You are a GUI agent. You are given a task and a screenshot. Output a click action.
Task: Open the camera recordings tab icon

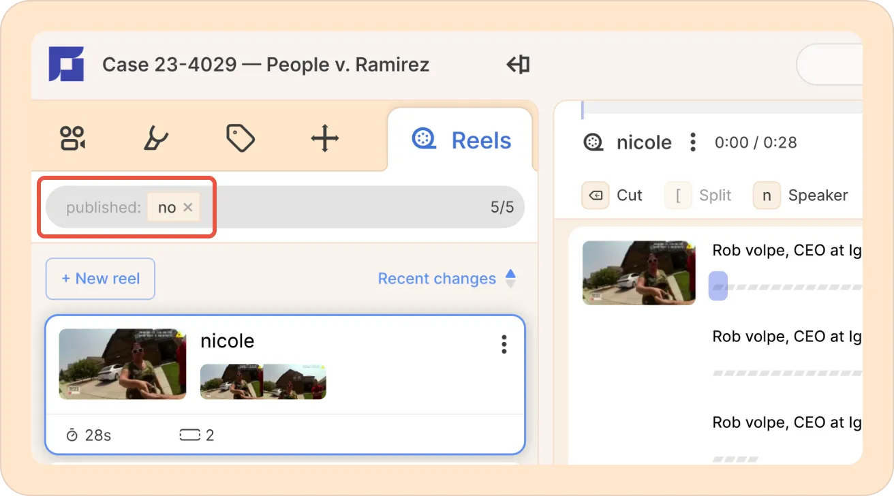(x=72, y=138)
